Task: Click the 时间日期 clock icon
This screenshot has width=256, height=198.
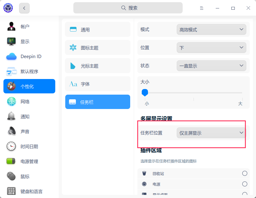Action: (x=11, y=146)
